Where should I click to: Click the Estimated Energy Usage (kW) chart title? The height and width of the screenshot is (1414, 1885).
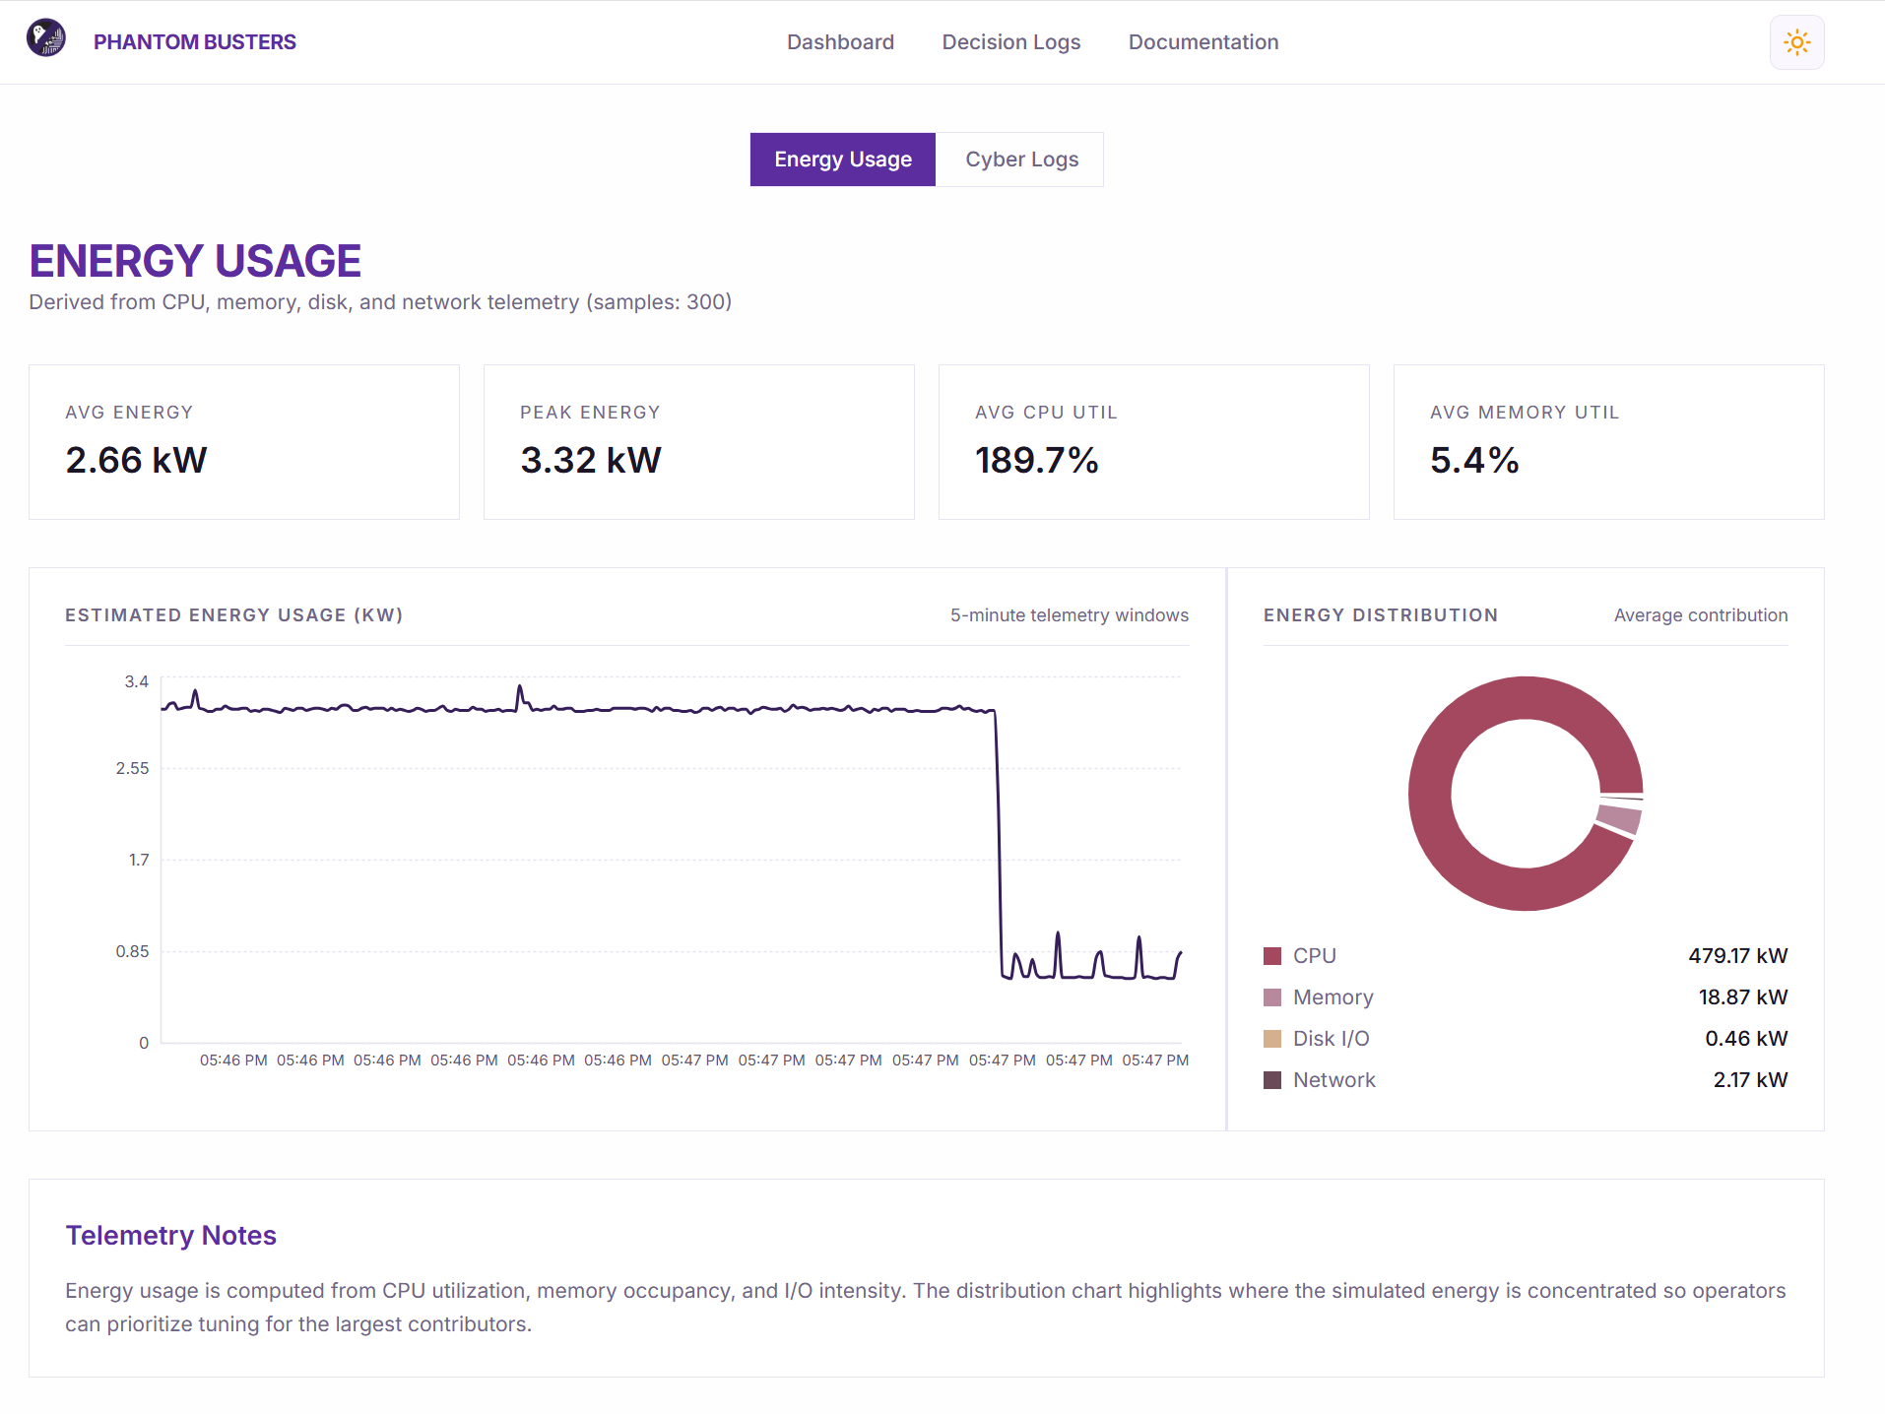(x=234, y=615)
